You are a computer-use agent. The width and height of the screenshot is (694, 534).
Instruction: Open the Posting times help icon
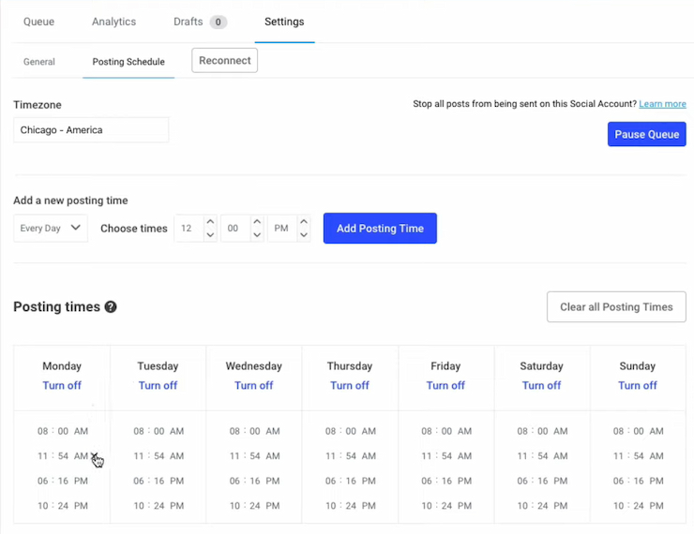tap(111, 306)
